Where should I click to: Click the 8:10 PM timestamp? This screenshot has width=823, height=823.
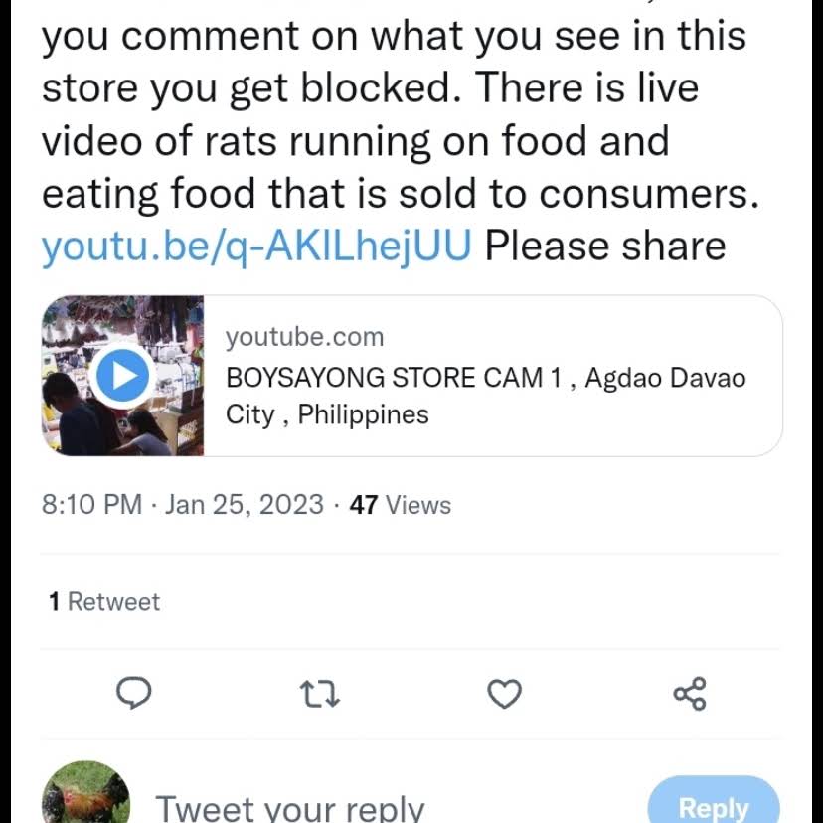91,505
